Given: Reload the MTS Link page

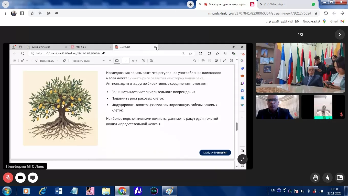Looking at the screenshot, I should click(x=326, y=13).
